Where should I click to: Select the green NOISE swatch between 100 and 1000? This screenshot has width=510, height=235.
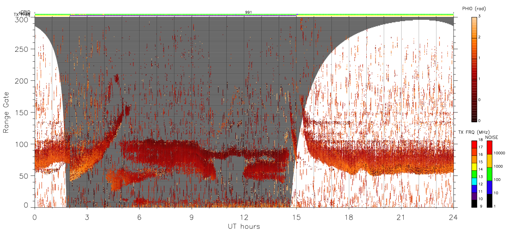(x=489, y=174)
